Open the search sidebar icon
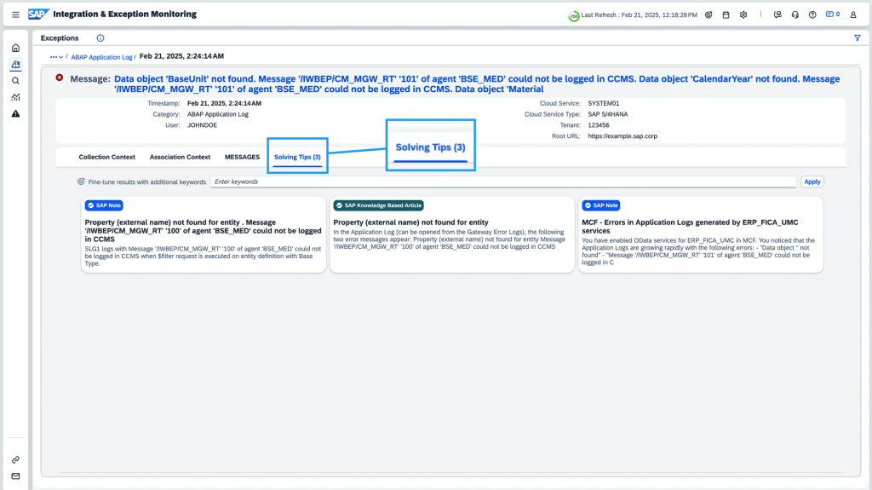This screenshot has height=490, width=872. tap(15, 81)
